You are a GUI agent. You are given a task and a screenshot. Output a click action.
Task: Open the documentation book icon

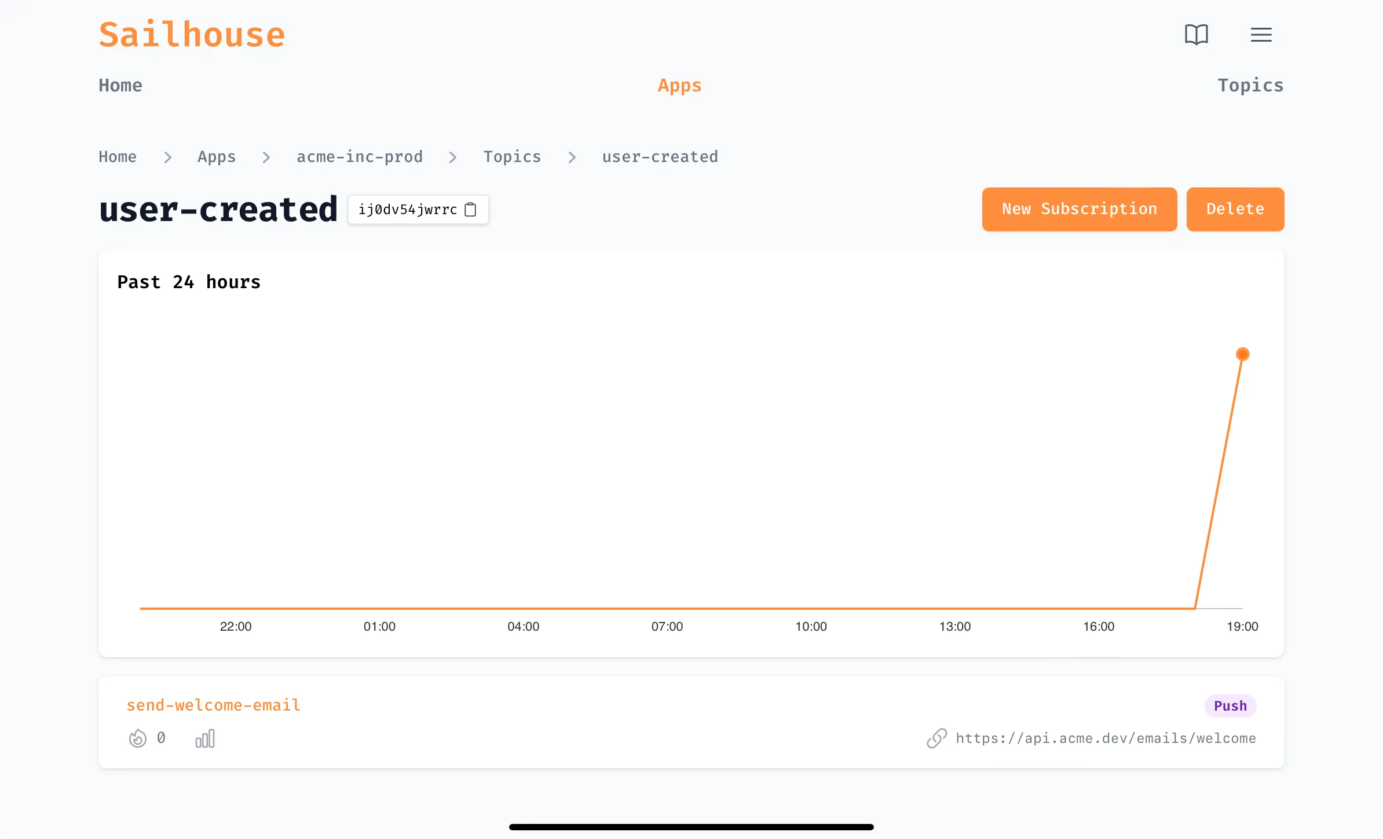1195,35
